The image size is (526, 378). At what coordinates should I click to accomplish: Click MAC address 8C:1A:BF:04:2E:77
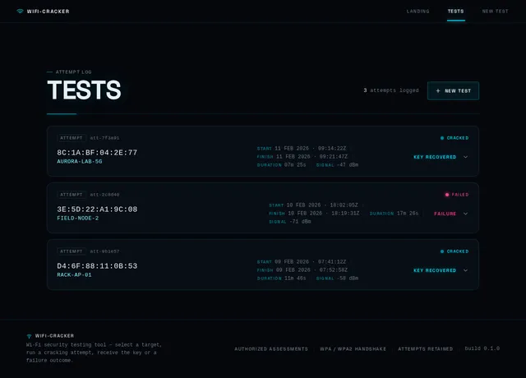(97, 153)
